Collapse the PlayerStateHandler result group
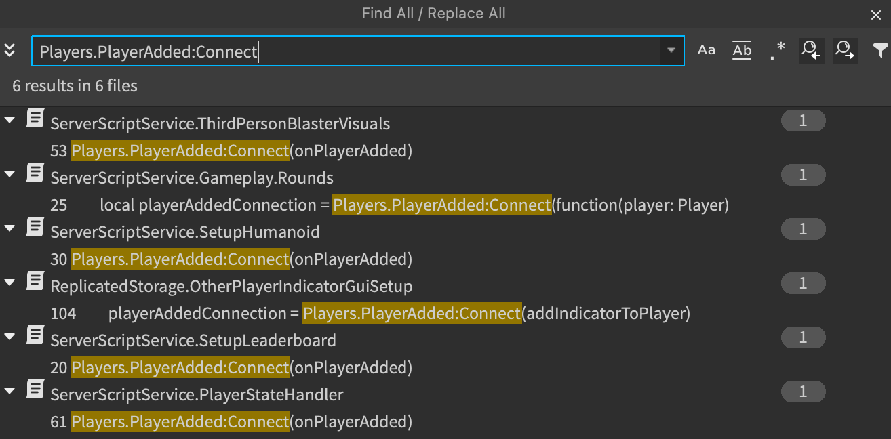Screen dimensions: 891x439 pos(9,391)
